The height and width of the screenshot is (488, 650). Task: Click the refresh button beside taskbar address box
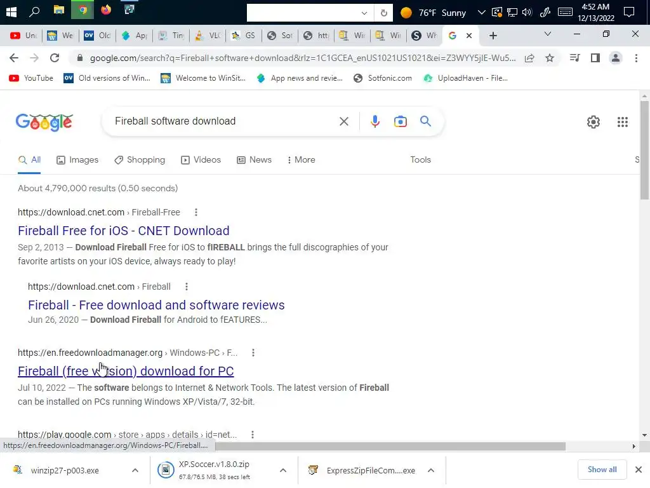pyautogui.click(x=384, y=13)
